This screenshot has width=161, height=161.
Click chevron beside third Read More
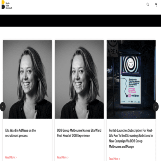(120, 159)
